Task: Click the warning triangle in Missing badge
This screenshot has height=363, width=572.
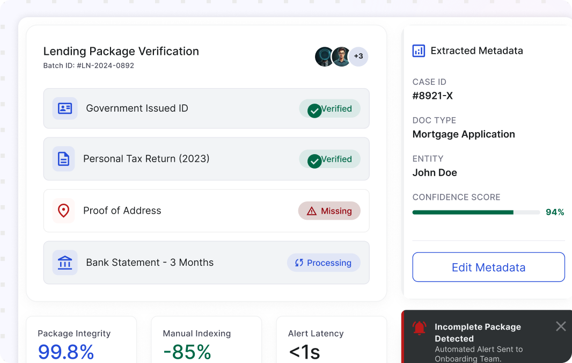Action: (312, 211)
